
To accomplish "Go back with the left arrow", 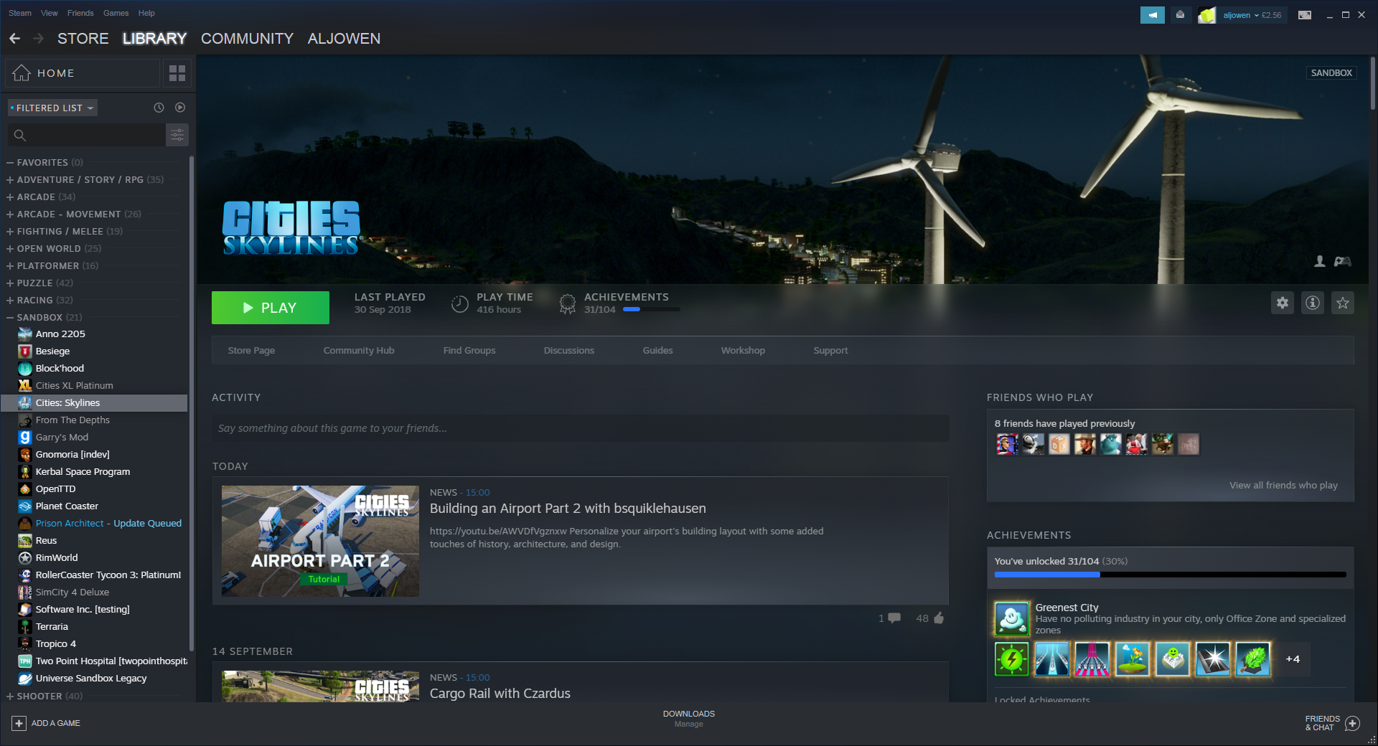I will tap(14, 39).
